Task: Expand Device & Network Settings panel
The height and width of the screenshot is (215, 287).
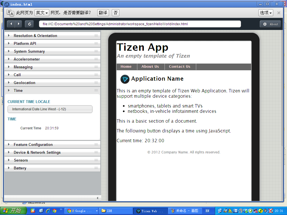Action: [52, 153]
